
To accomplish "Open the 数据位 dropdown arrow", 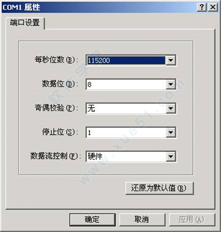I will [x=171, y=84].
